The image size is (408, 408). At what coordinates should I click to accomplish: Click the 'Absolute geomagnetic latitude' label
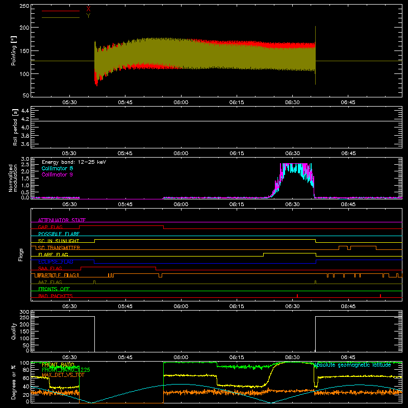[352, 365]
